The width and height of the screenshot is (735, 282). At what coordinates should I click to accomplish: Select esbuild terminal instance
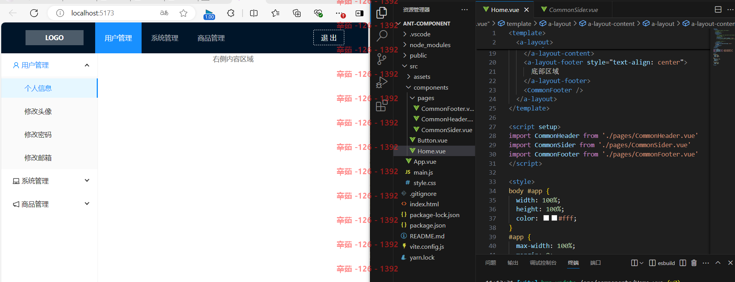click(662, 263)
